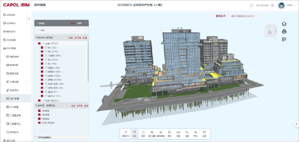Click the right face of view cube
299x142 pixels.
269,32
